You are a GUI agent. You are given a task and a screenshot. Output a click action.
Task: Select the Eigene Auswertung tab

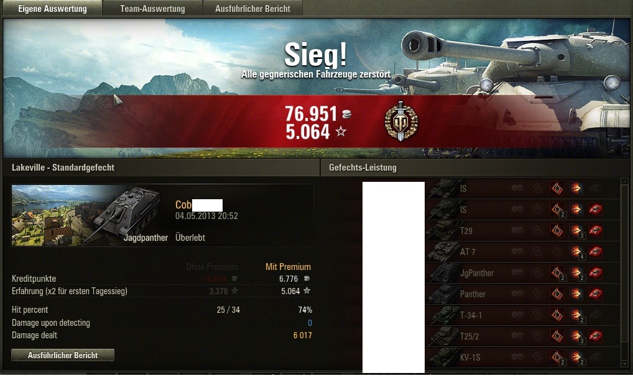coord(52,9)
